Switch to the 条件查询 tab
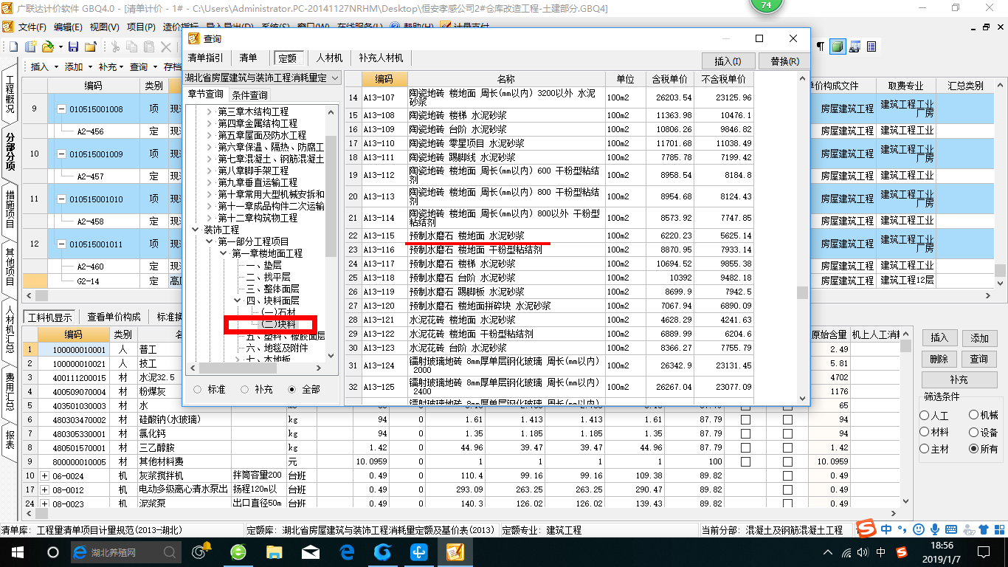This screenshot has height=567, width=1008. pyautogui.click(x=250, y=94)
